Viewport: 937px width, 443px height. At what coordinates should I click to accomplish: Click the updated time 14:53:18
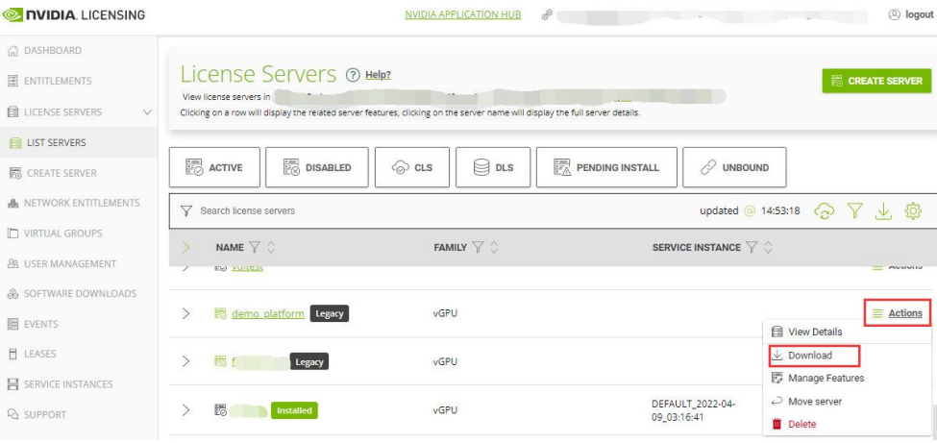tap(779, 210)
